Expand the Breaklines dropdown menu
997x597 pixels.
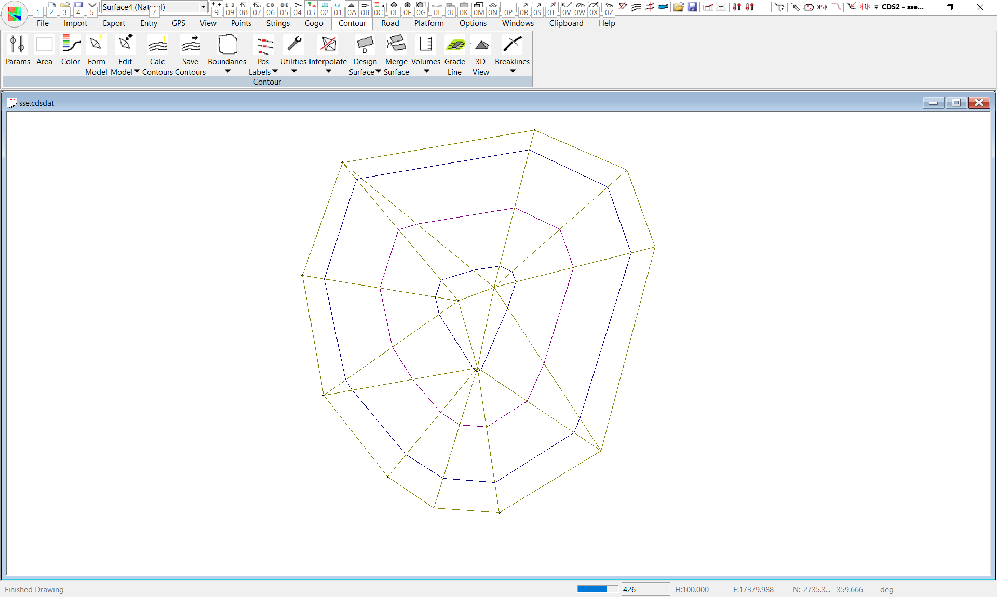513,71
